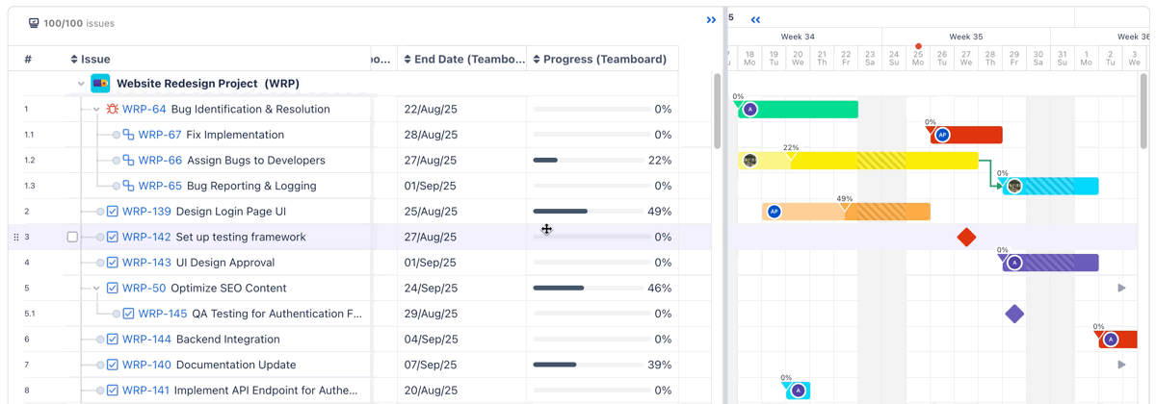Open the WRP-143 issue link
The height and width of the screenshot is (404, 1156).
coord(146,263)
